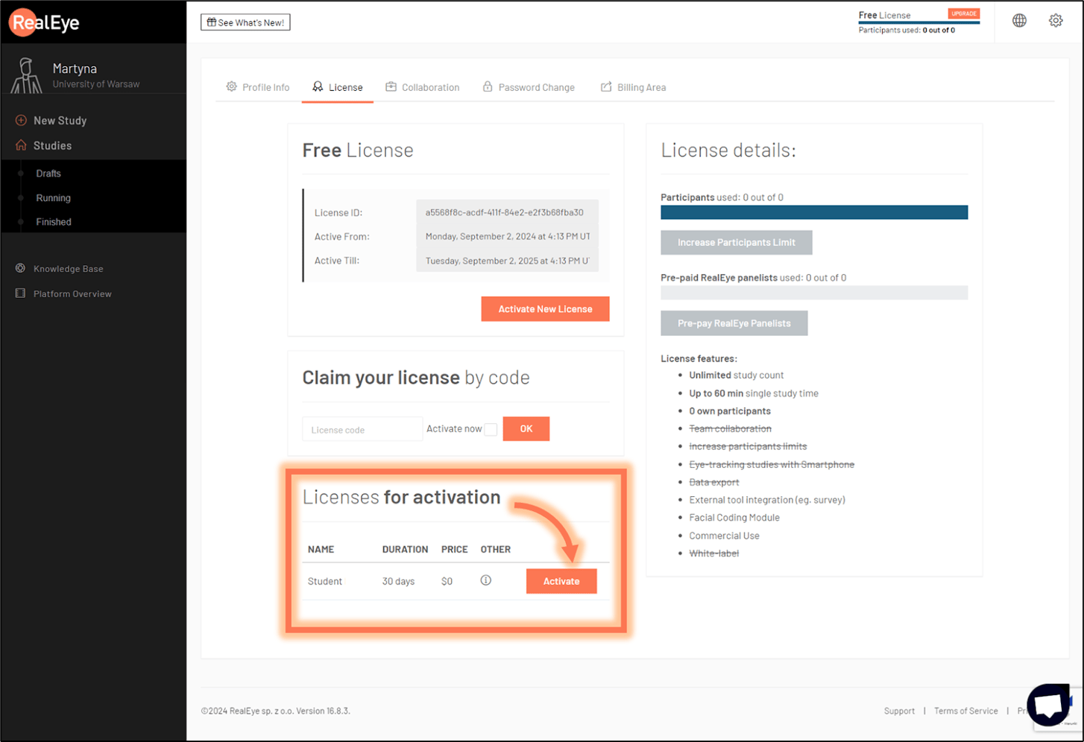Switch to the Collaboration tab
Screen dimensions: 1084x742
429,86
